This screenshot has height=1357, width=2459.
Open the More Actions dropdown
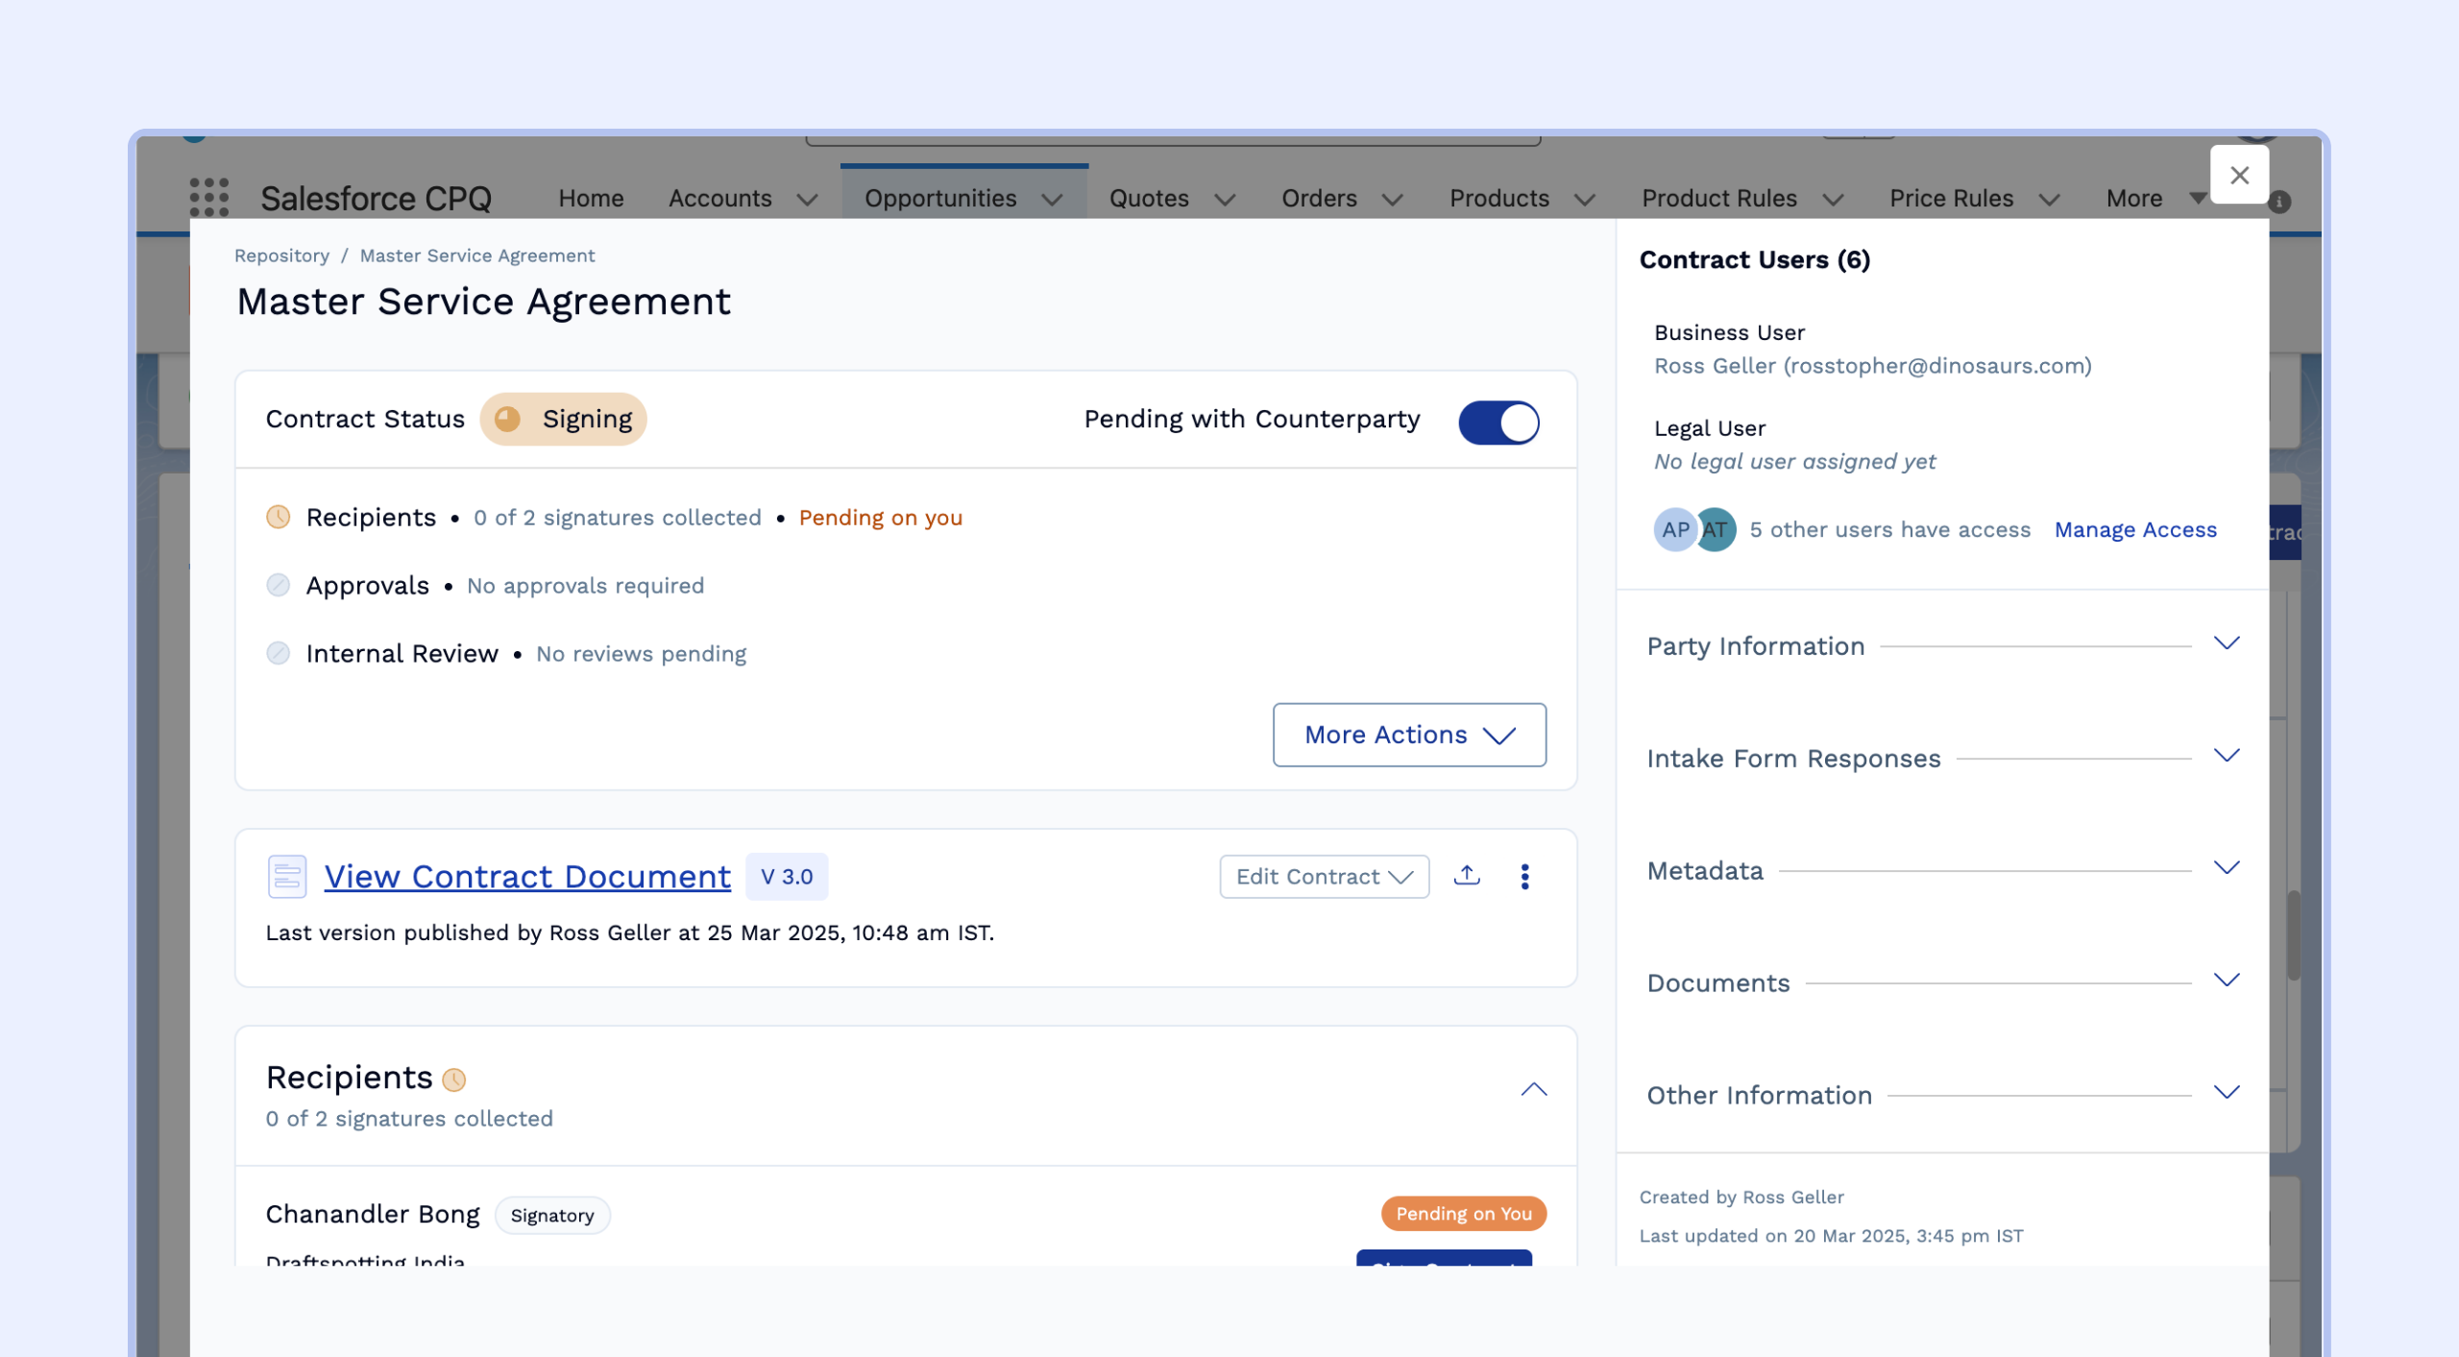pos(1409,735)
